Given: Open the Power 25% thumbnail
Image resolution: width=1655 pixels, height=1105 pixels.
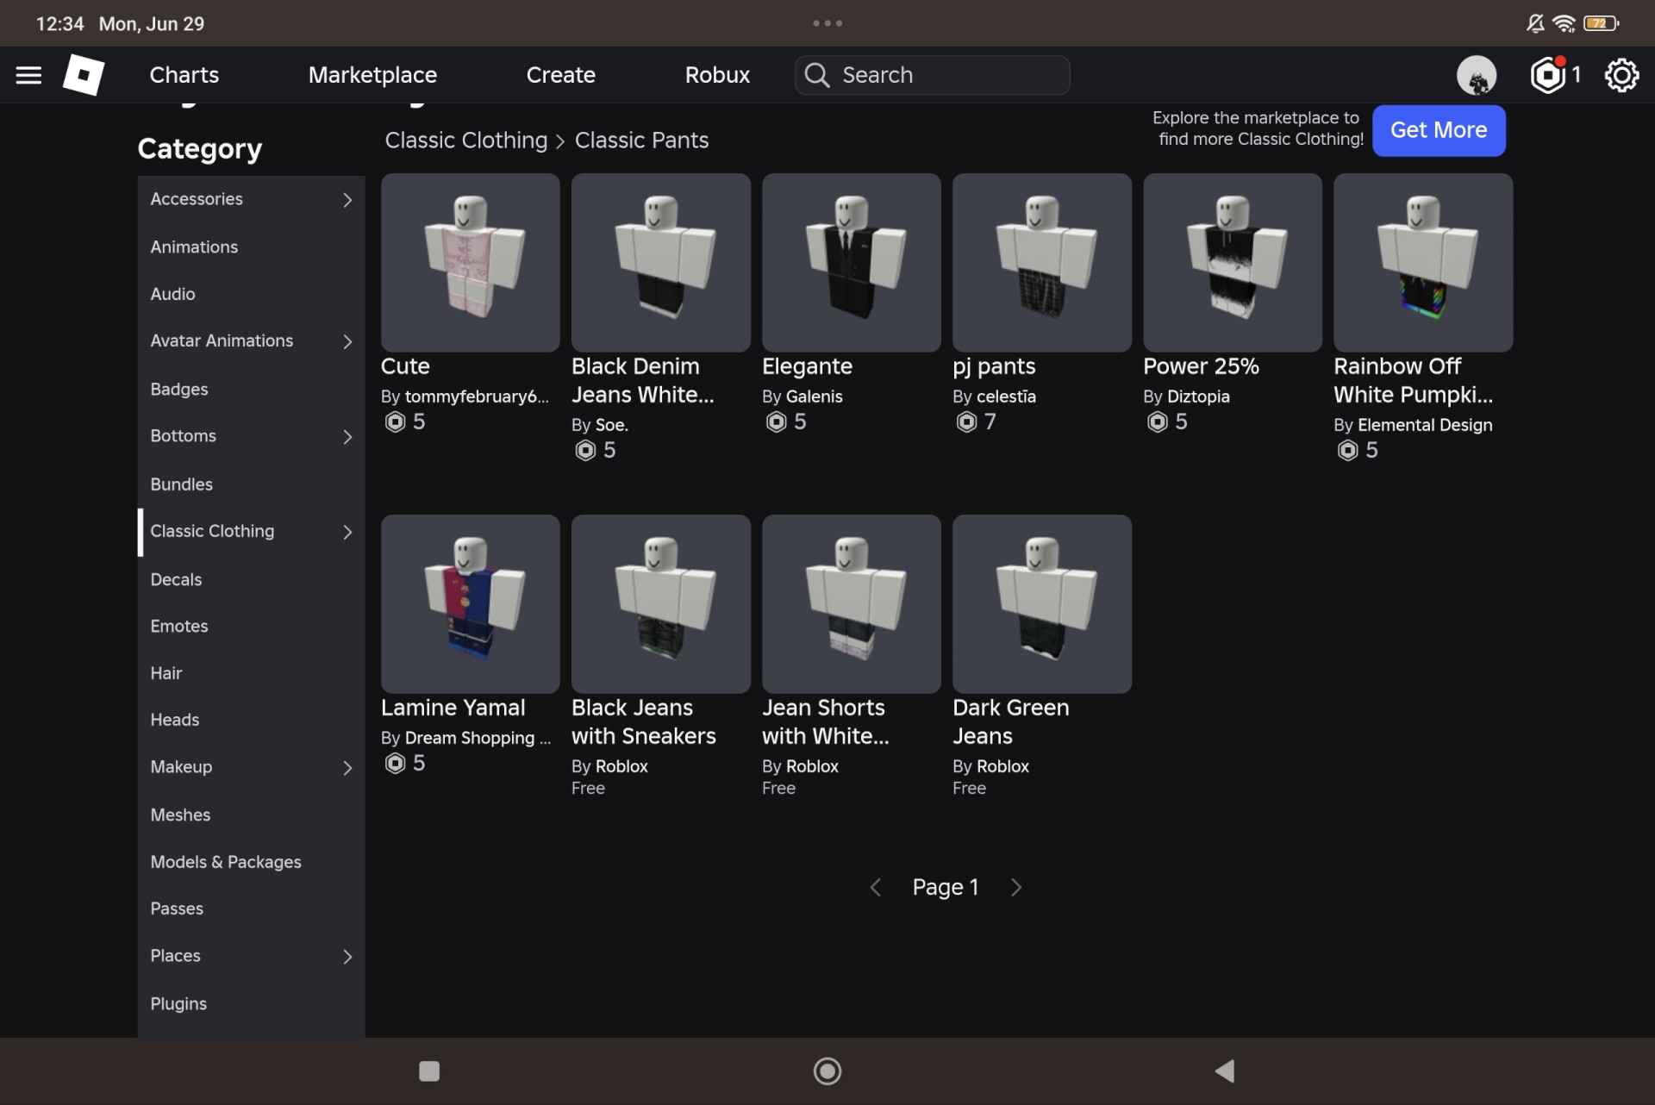Looking at the screenshot, I should click(x=1232, y=262).
